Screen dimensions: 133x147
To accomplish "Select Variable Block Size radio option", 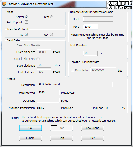I will (38, 59).
